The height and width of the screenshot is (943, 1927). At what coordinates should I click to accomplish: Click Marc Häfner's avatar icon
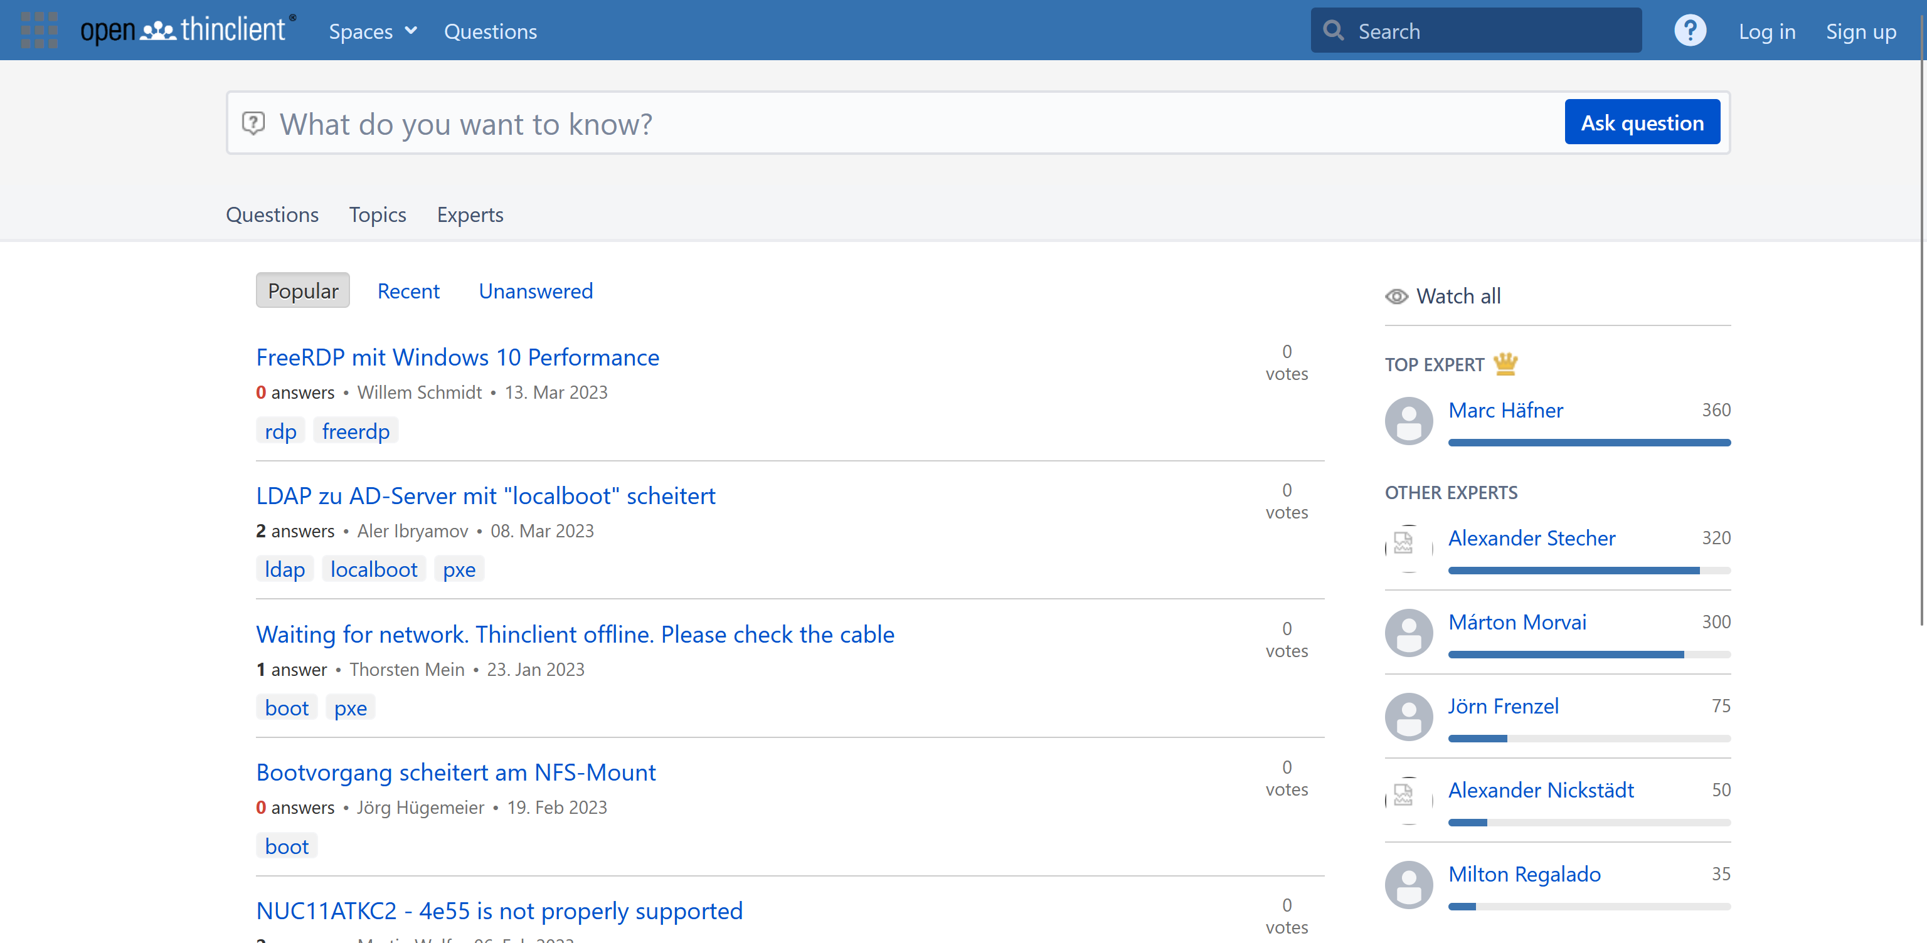(1409, 421)
